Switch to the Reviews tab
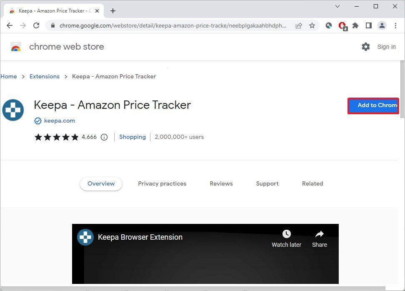Image resolution: width=405 pixels, height=291 pixels. coord(221,183)
